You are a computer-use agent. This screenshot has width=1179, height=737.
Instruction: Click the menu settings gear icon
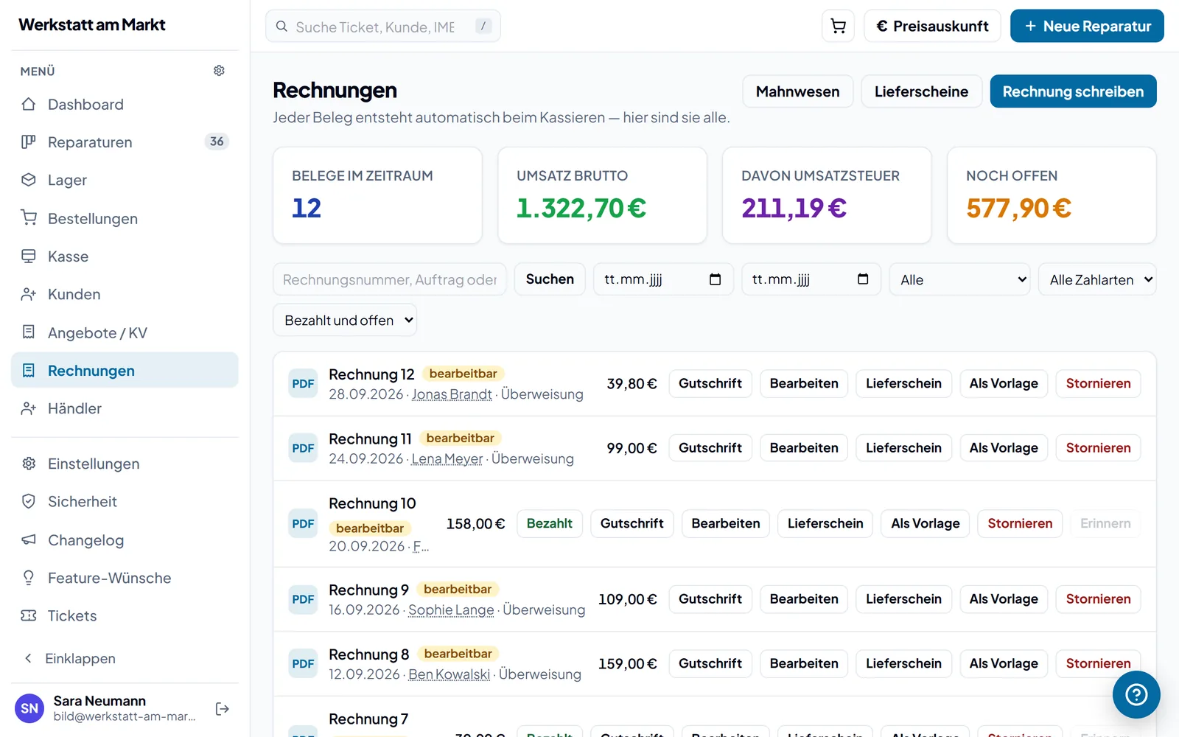tap(219, 71)
